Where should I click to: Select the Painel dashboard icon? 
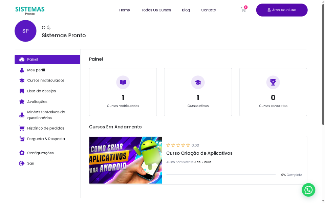(x=22, y=59)
